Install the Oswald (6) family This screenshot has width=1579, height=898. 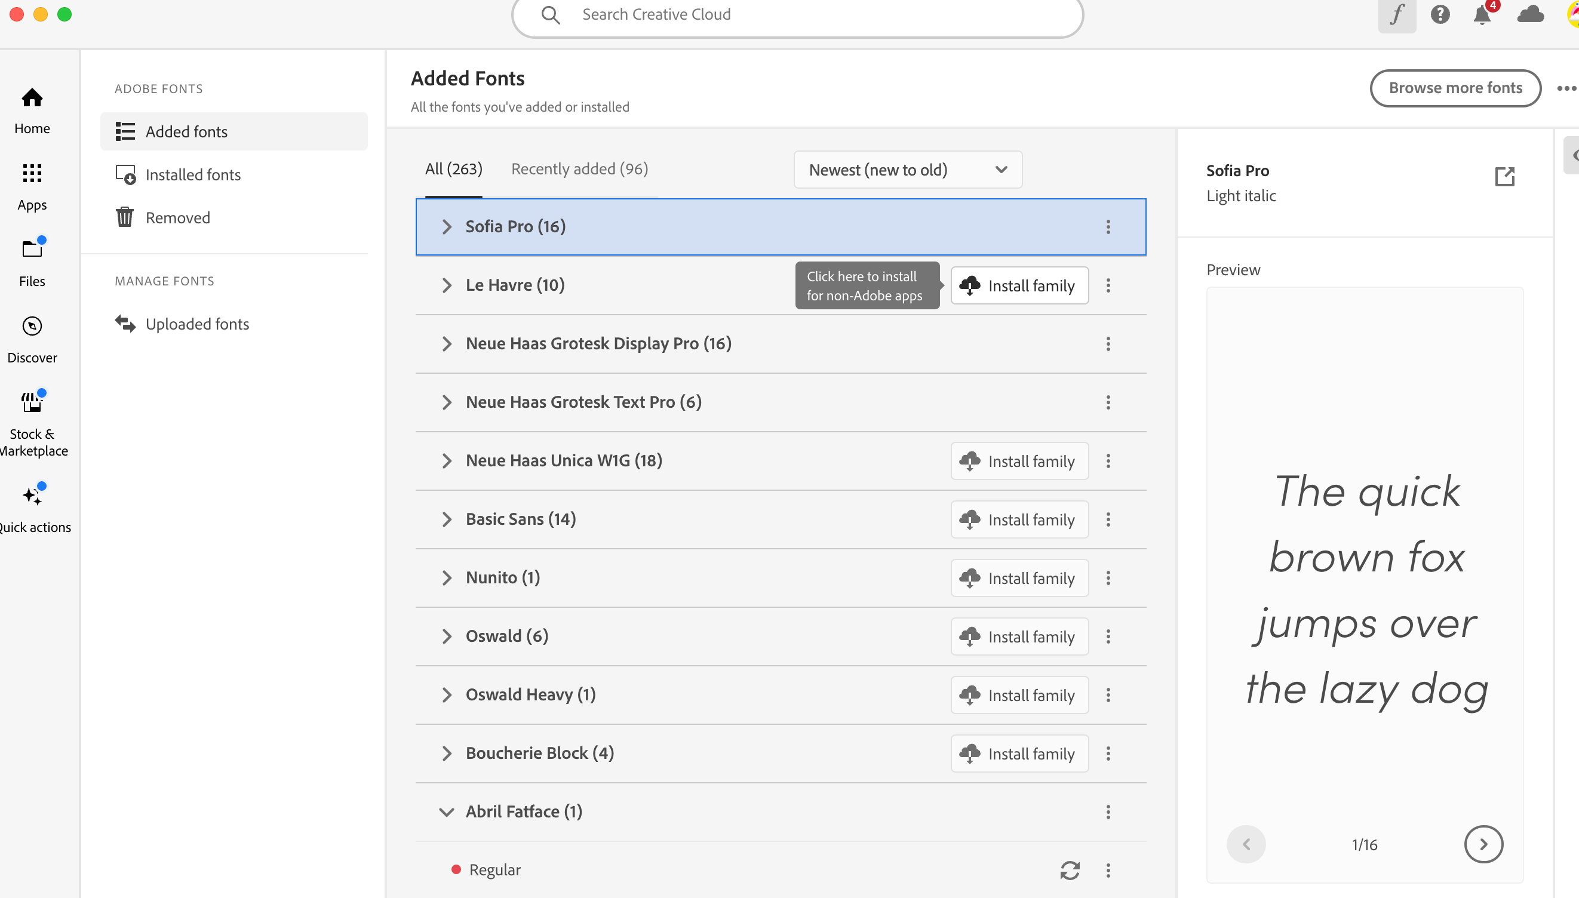point(1019,637)
